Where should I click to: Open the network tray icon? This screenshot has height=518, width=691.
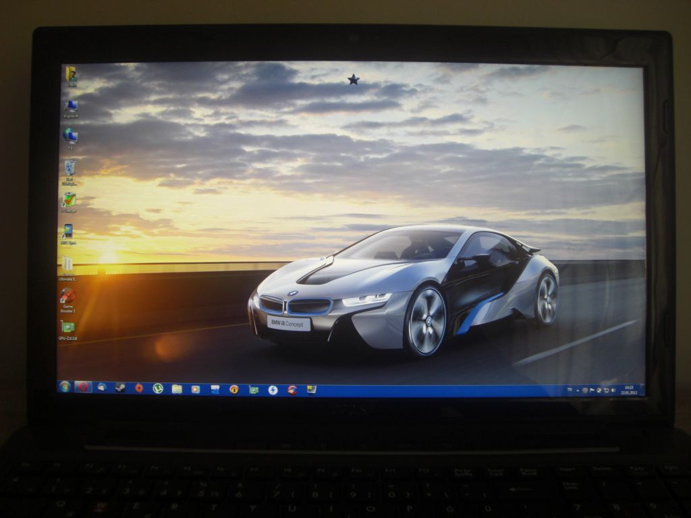coord(607,391)
